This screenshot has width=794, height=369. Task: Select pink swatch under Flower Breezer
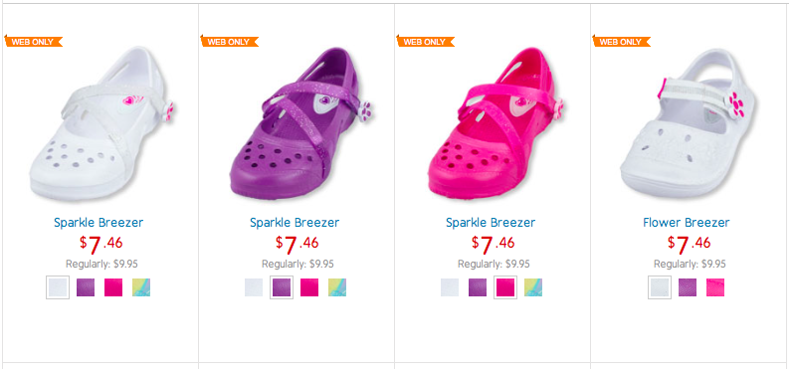715,287
